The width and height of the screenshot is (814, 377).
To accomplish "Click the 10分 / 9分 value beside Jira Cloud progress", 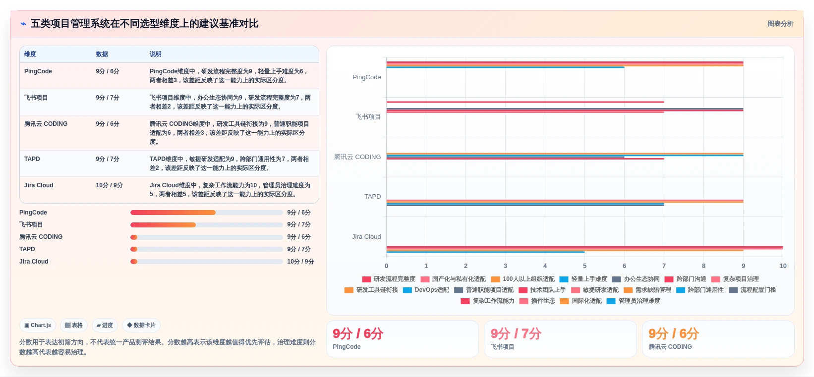I will tap(300, 262).
